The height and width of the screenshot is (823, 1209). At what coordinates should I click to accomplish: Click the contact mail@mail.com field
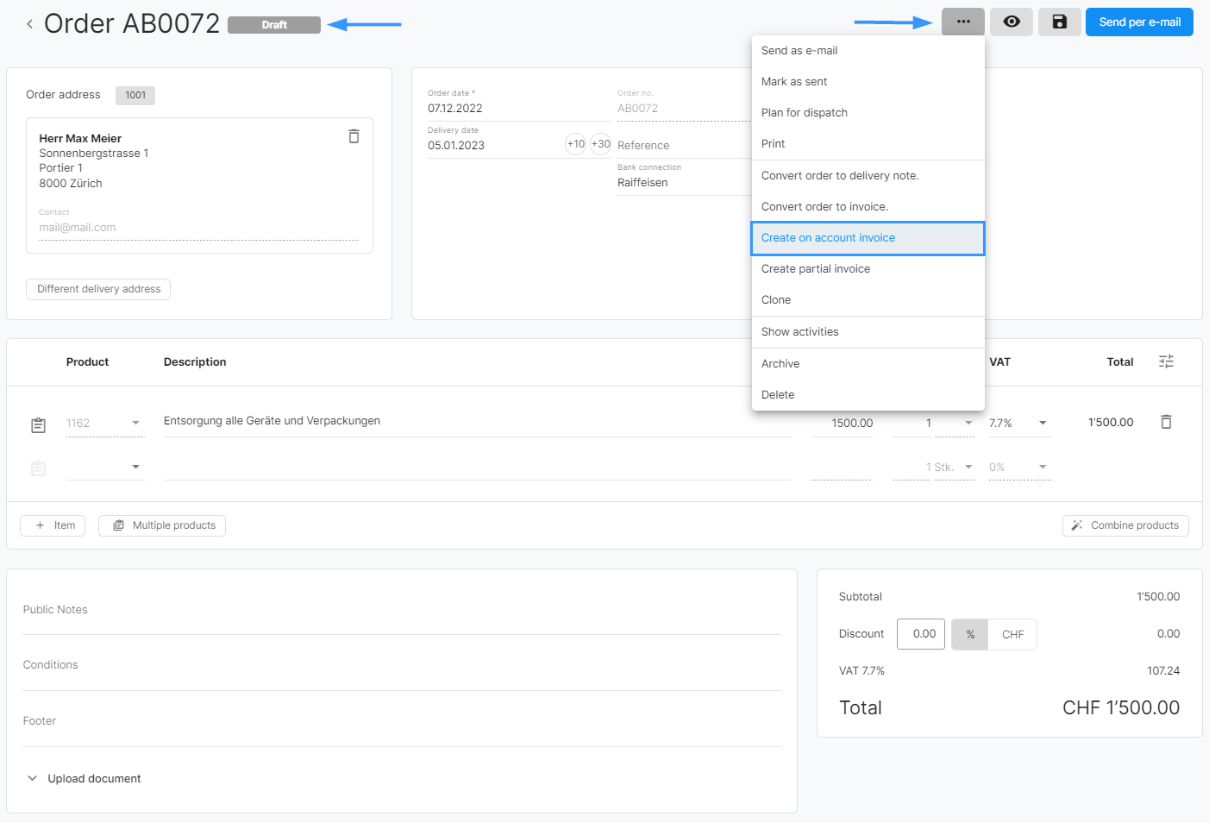pos(198,228)
